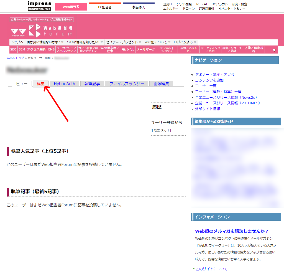
Task: Select the Web担当者/仕事 category
Action: (x=110, y=49)
